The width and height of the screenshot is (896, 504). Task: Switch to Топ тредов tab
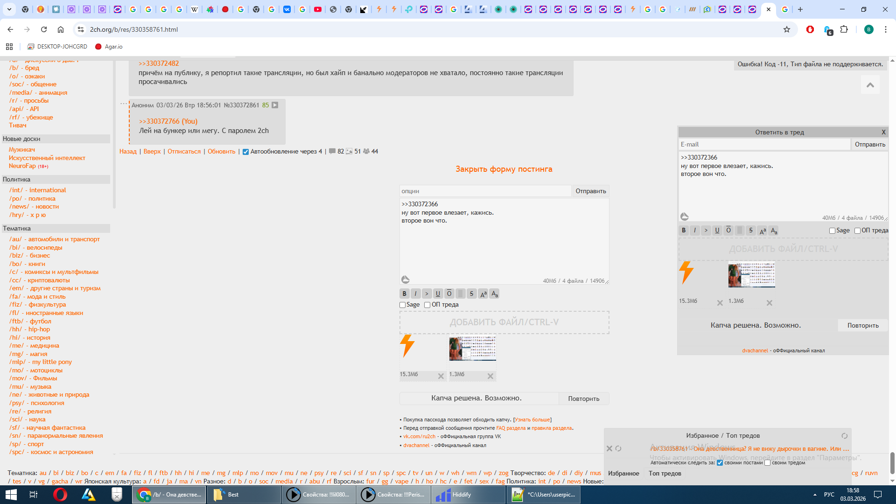[x=665, y=473]
